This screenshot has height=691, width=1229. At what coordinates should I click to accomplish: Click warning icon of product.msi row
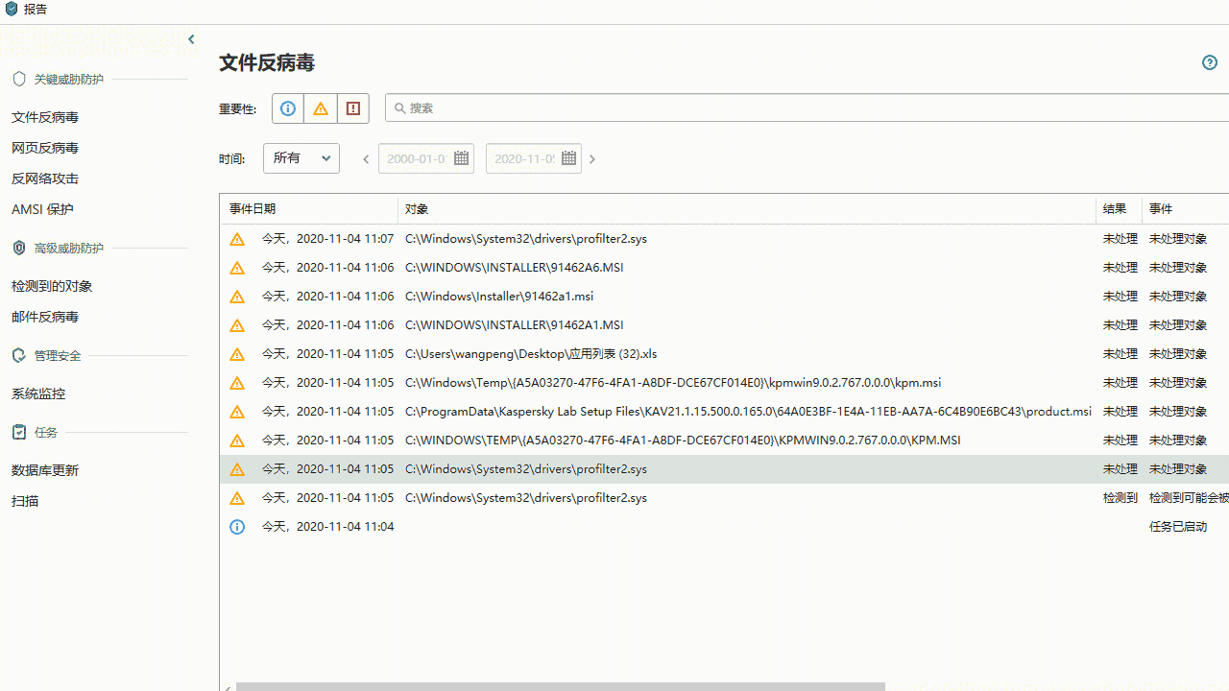coord(237,412)
